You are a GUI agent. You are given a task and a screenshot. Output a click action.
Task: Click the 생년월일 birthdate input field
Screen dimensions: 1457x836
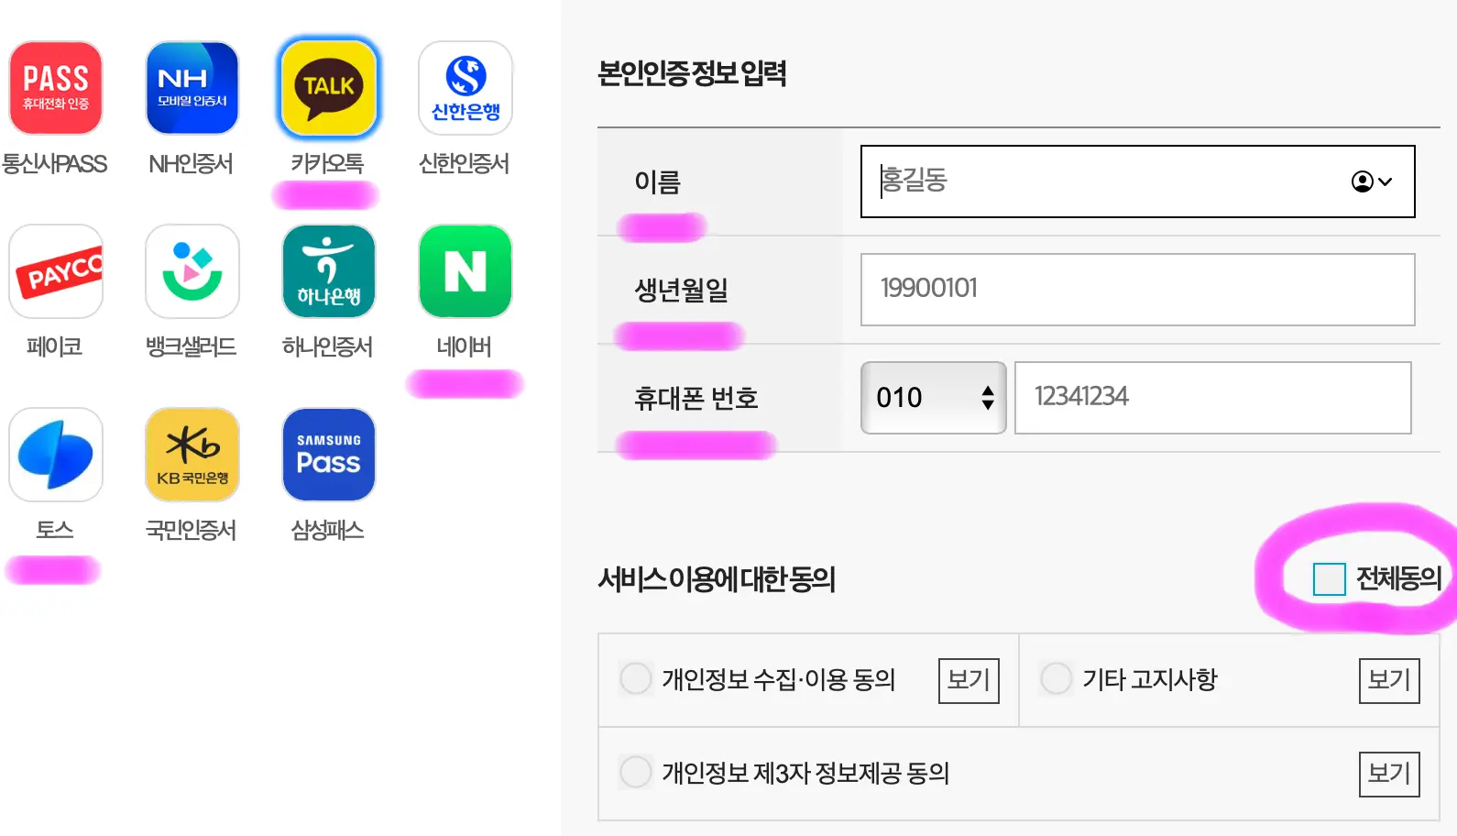click(x=1136, y=290)
